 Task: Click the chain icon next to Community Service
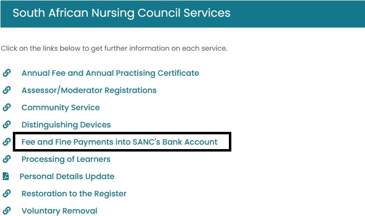click(7, 108)
